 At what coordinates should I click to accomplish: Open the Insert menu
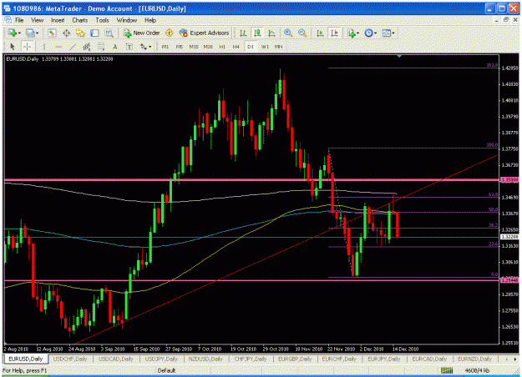click(58, 20)
